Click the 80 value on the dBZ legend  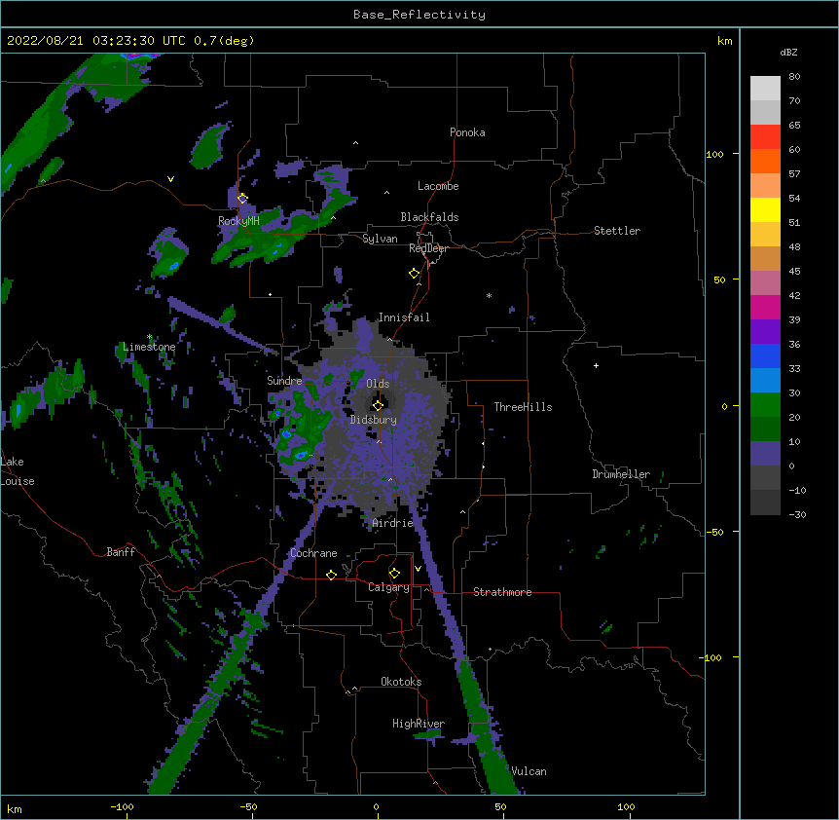(x=794, y=77)
